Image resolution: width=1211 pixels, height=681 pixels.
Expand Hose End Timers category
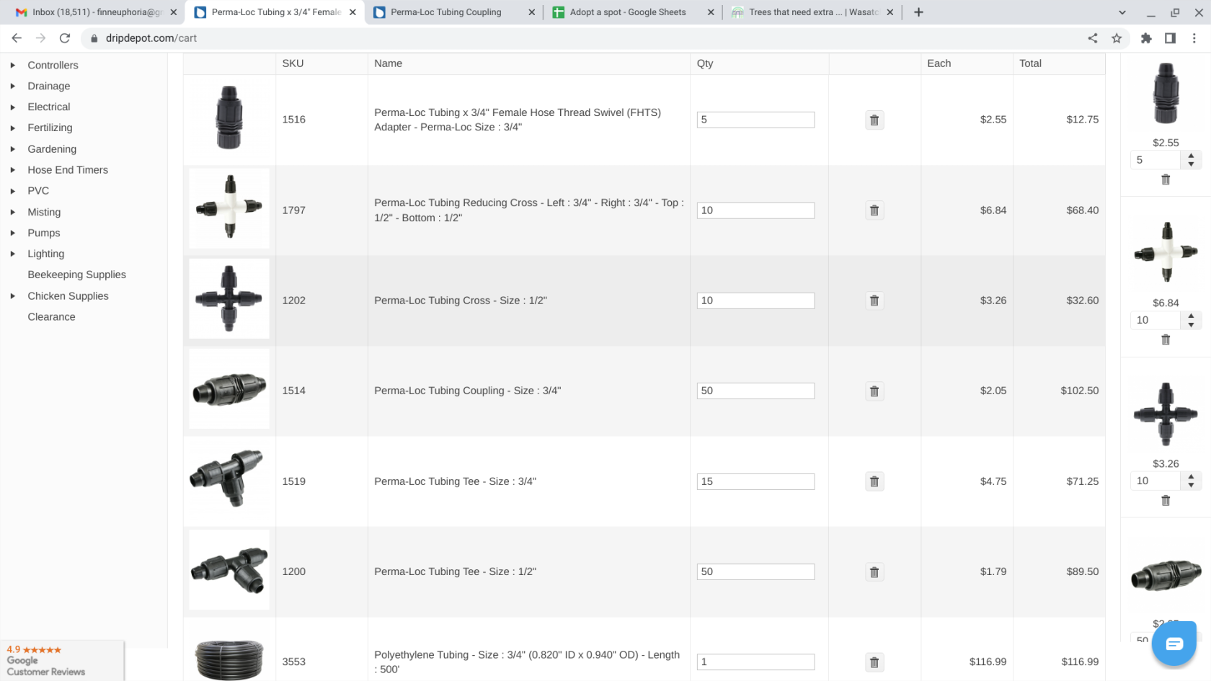12,170
